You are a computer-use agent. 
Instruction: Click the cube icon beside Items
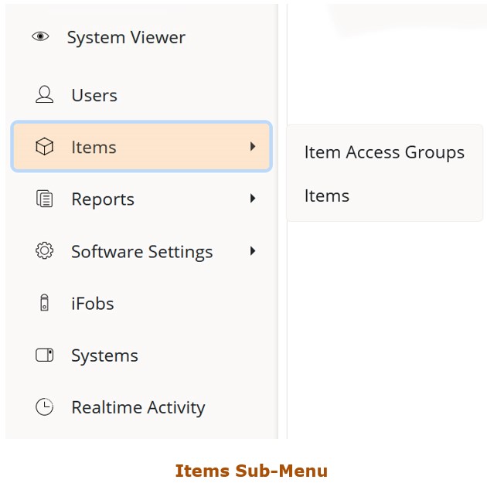click(x=45, y=147)
